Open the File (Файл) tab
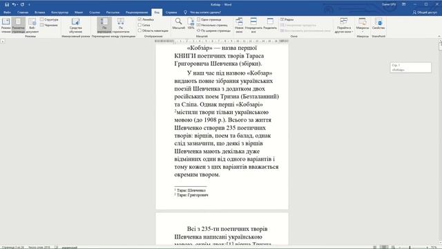This screenshot has height=249, width=442. tap(8, 12)
